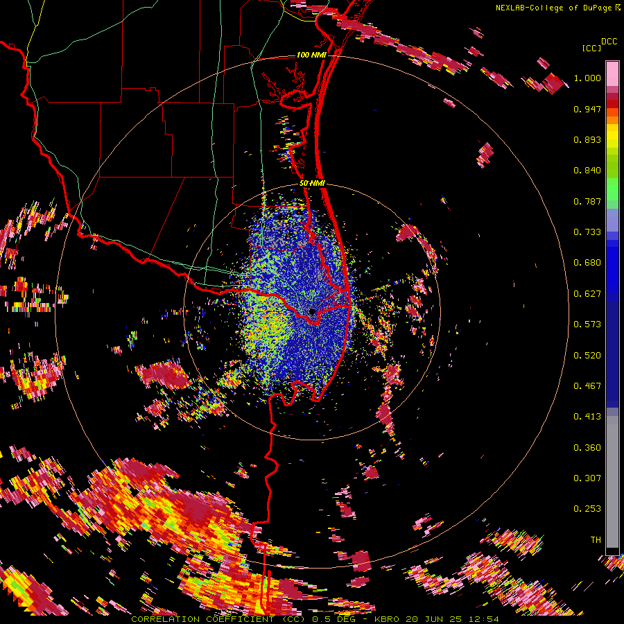Select the 0.787 legend value
Screen dimensions: 624x624
[587, 201]
